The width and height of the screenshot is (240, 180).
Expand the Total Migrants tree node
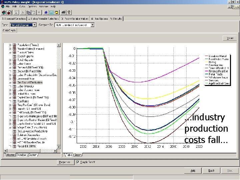click(x=10, y=60)
